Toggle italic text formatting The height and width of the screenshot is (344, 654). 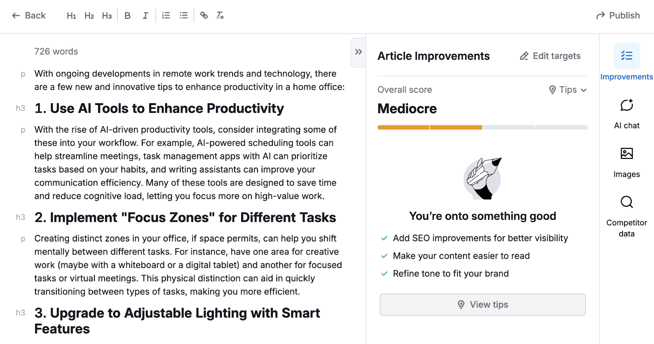pyautogui.click(x=145, y=16)
